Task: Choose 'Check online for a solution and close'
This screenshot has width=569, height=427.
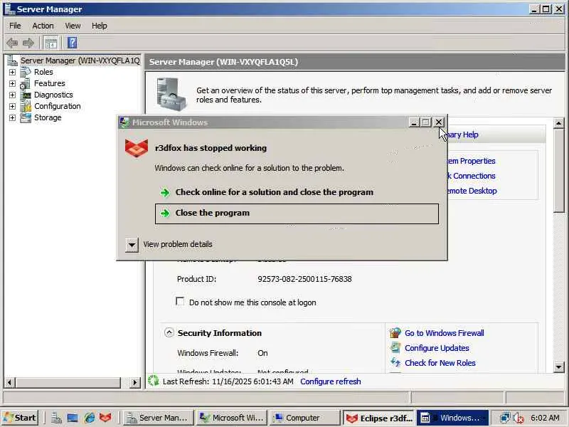Action: pos(274,192)
